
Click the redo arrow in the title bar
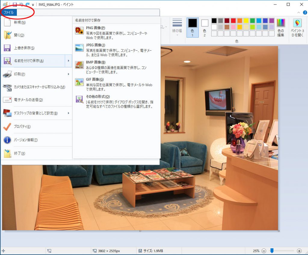[27, 4]
